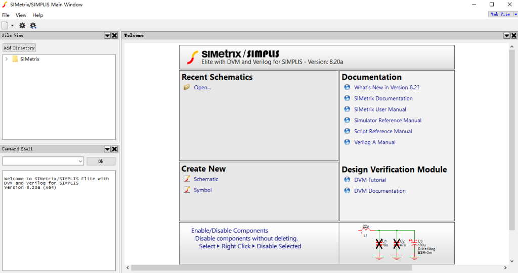Create a new Symbol link
518x273 pixels.
203,190
